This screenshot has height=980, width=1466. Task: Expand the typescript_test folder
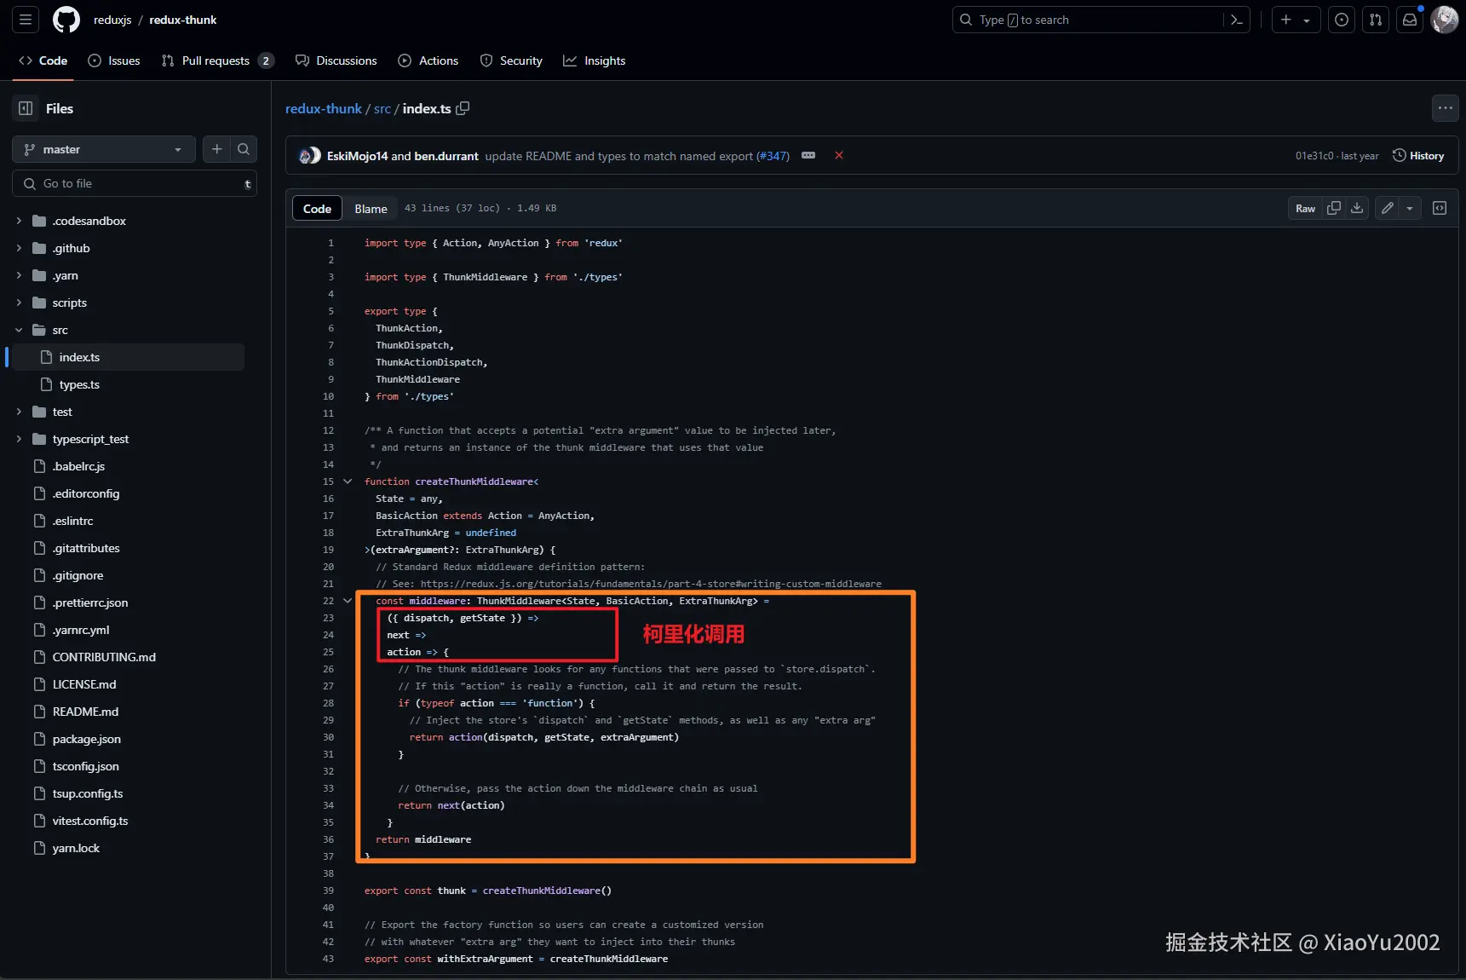[x=19, y=439]
